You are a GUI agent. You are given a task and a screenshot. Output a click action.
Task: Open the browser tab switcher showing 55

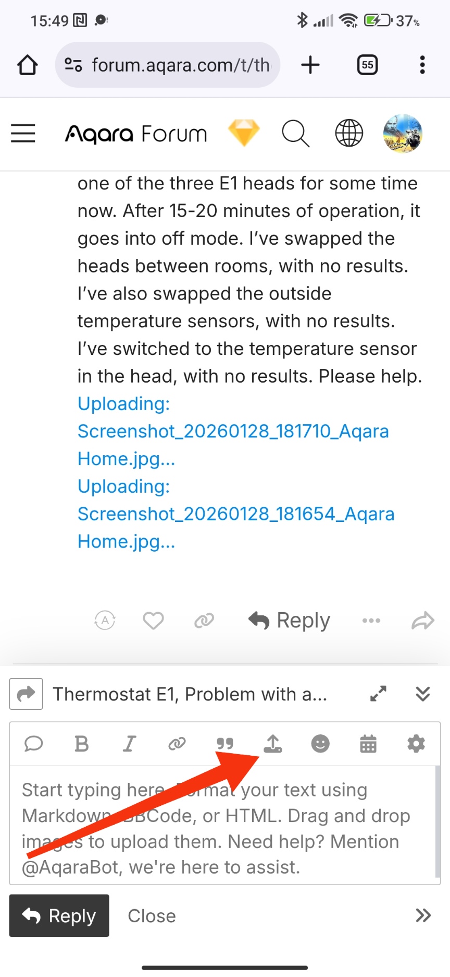click(367, 65)
